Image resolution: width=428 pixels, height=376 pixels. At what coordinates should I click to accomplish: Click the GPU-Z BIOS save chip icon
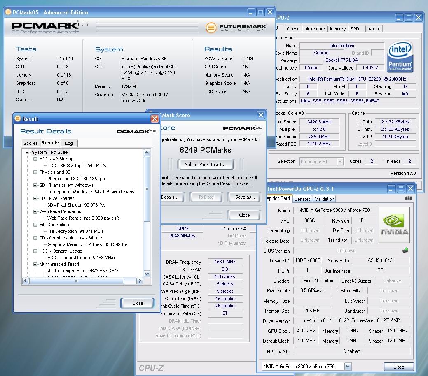point(405,250)
